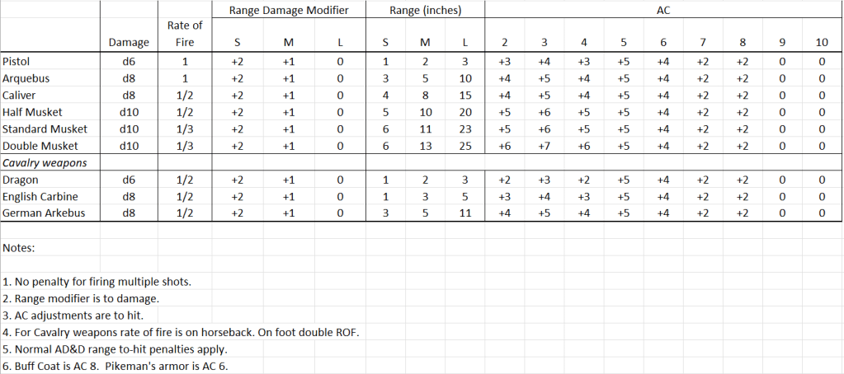Select the Range (inches) header cell

click(x=425, y=10)
